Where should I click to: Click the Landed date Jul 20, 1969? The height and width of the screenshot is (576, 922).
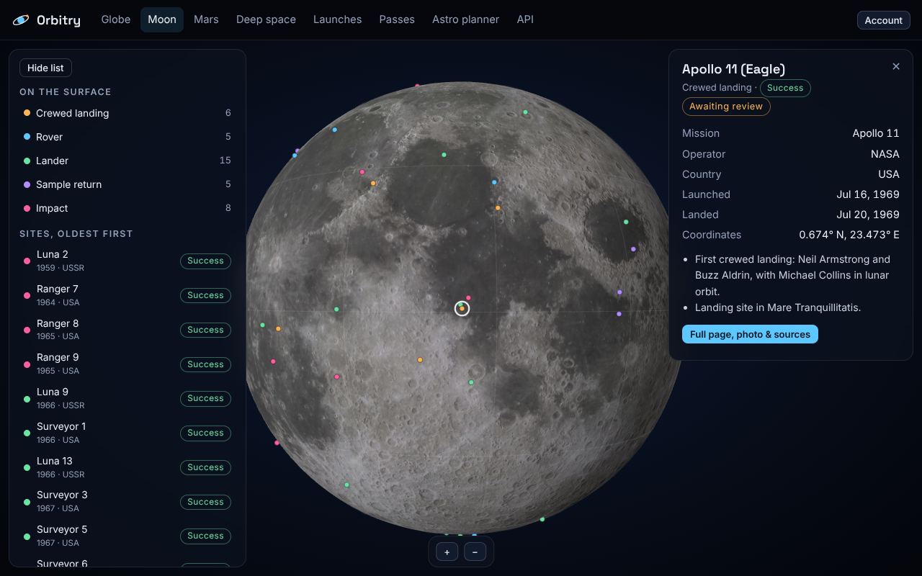click(x=868, y=215)
